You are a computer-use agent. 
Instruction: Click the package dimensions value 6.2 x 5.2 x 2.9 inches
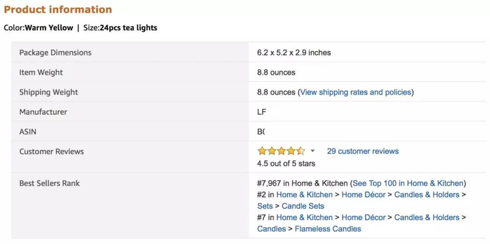[x=294, y=53]
